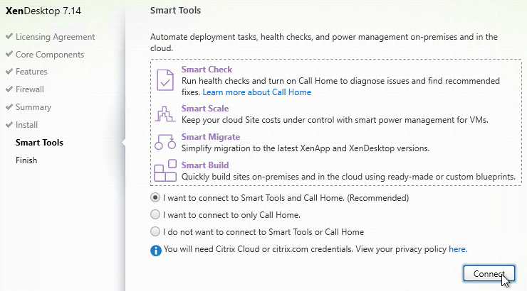Select the Finish step in sidebar

(26, 160)
